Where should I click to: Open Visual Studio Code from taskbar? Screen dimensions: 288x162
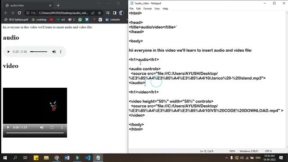point(88,158)
